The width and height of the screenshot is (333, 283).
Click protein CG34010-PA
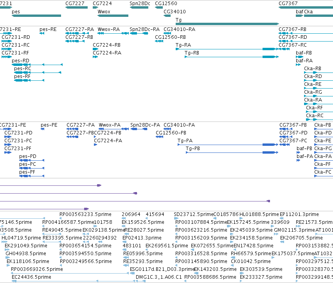pos(167,129)
